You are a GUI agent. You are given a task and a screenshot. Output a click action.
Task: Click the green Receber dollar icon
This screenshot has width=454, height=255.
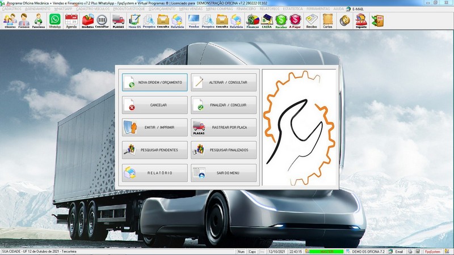tap(281, 21)
